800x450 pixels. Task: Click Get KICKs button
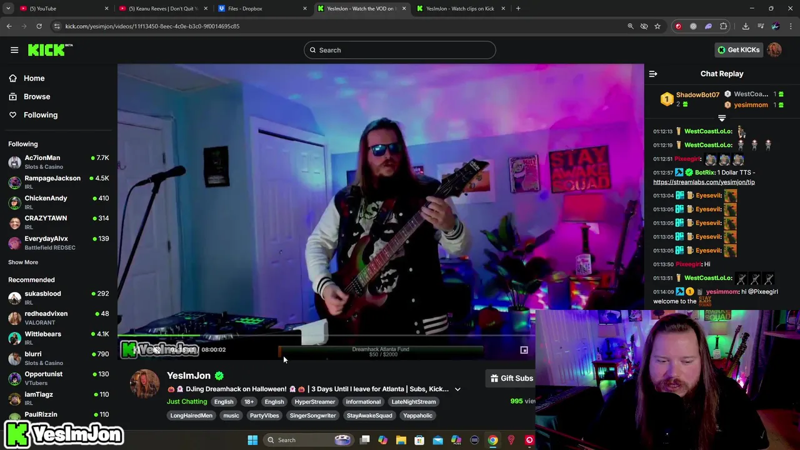738,50
